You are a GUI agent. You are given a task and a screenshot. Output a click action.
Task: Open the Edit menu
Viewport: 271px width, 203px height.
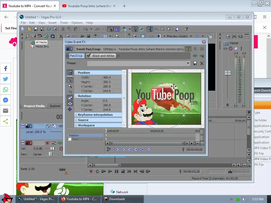tap(32, 23)
